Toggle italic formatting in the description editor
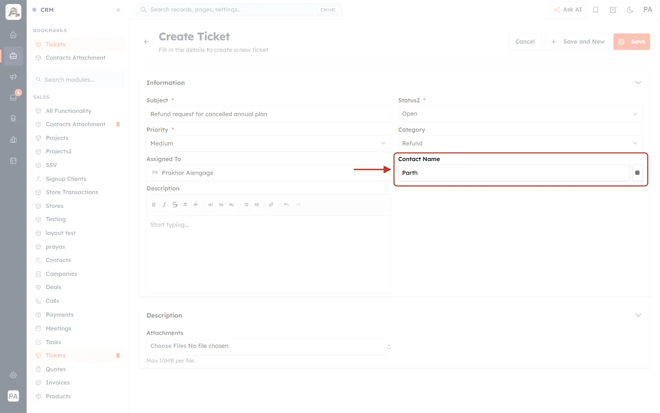Image resolution: width=660 pixels, height=413 pixels. point(164,205)
